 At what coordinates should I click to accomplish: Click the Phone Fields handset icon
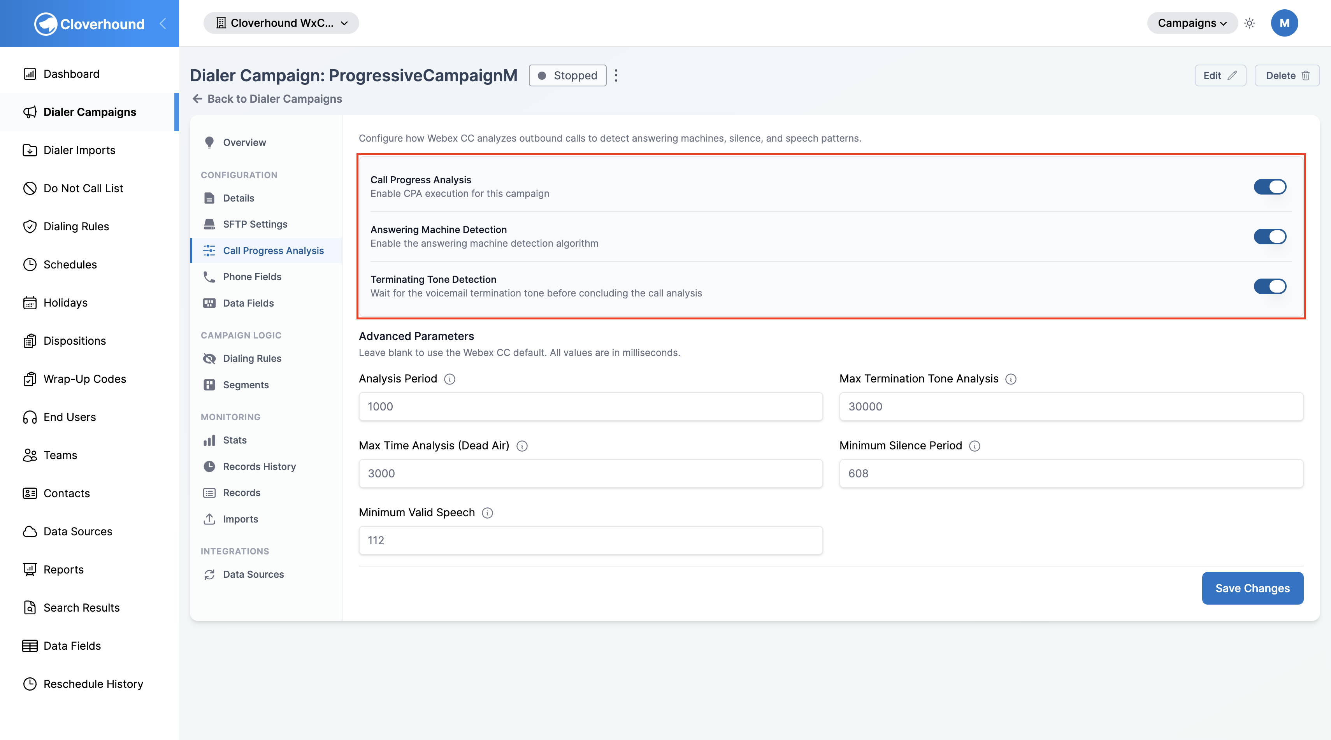coord(209,277)
